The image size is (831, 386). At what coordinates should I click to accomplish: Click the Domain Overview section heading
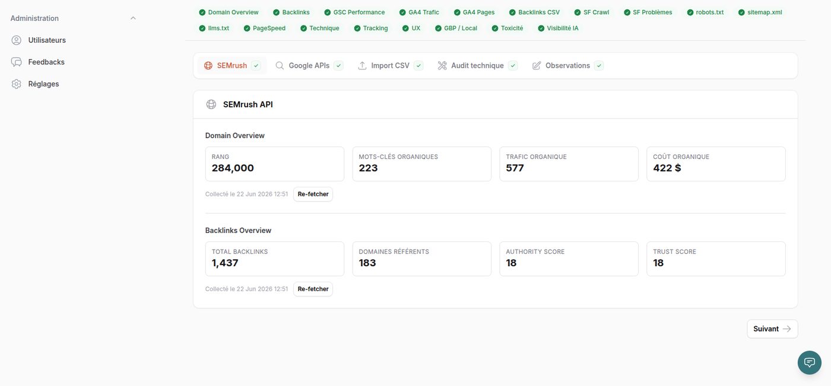[x=235, y=136]
